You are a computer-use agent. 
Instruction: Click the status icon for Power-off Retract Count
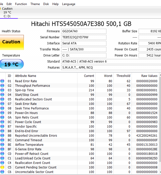(x=2, y=154)
